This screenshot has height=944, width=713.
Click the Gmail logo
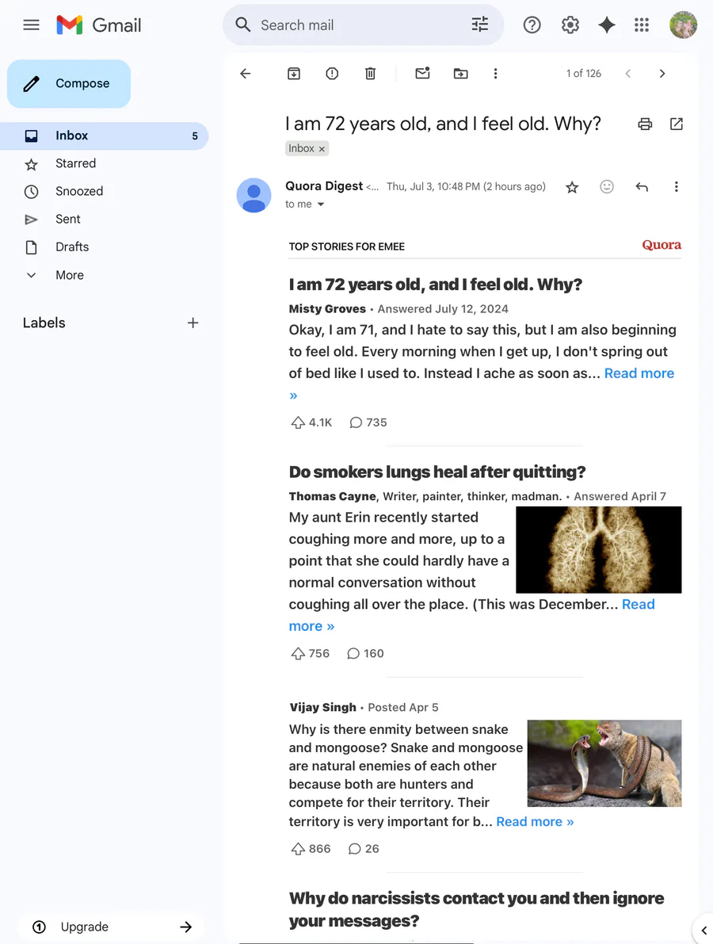pos(99,25)
